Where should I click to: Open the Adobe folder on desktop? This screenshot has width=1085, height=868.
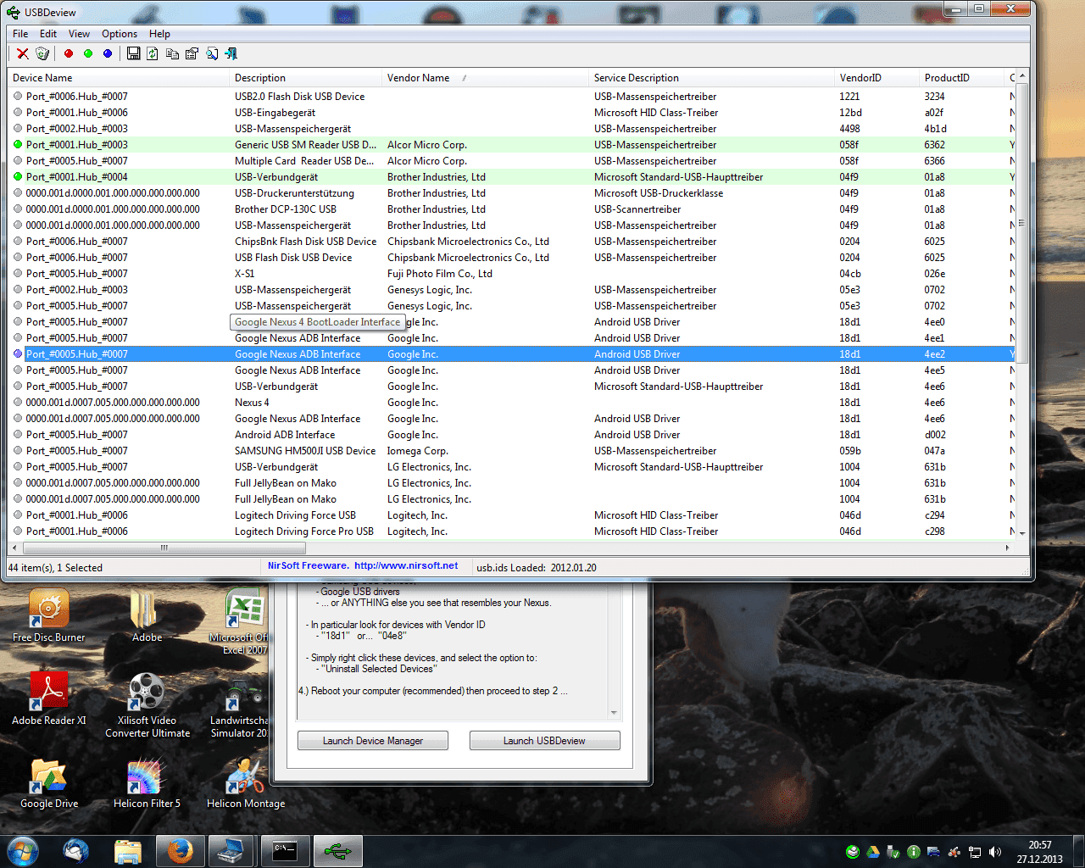tap(147, 616)
